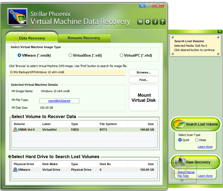Click the Disk Make column header
This screenshot has width=223, height=191.
(50, 164)
